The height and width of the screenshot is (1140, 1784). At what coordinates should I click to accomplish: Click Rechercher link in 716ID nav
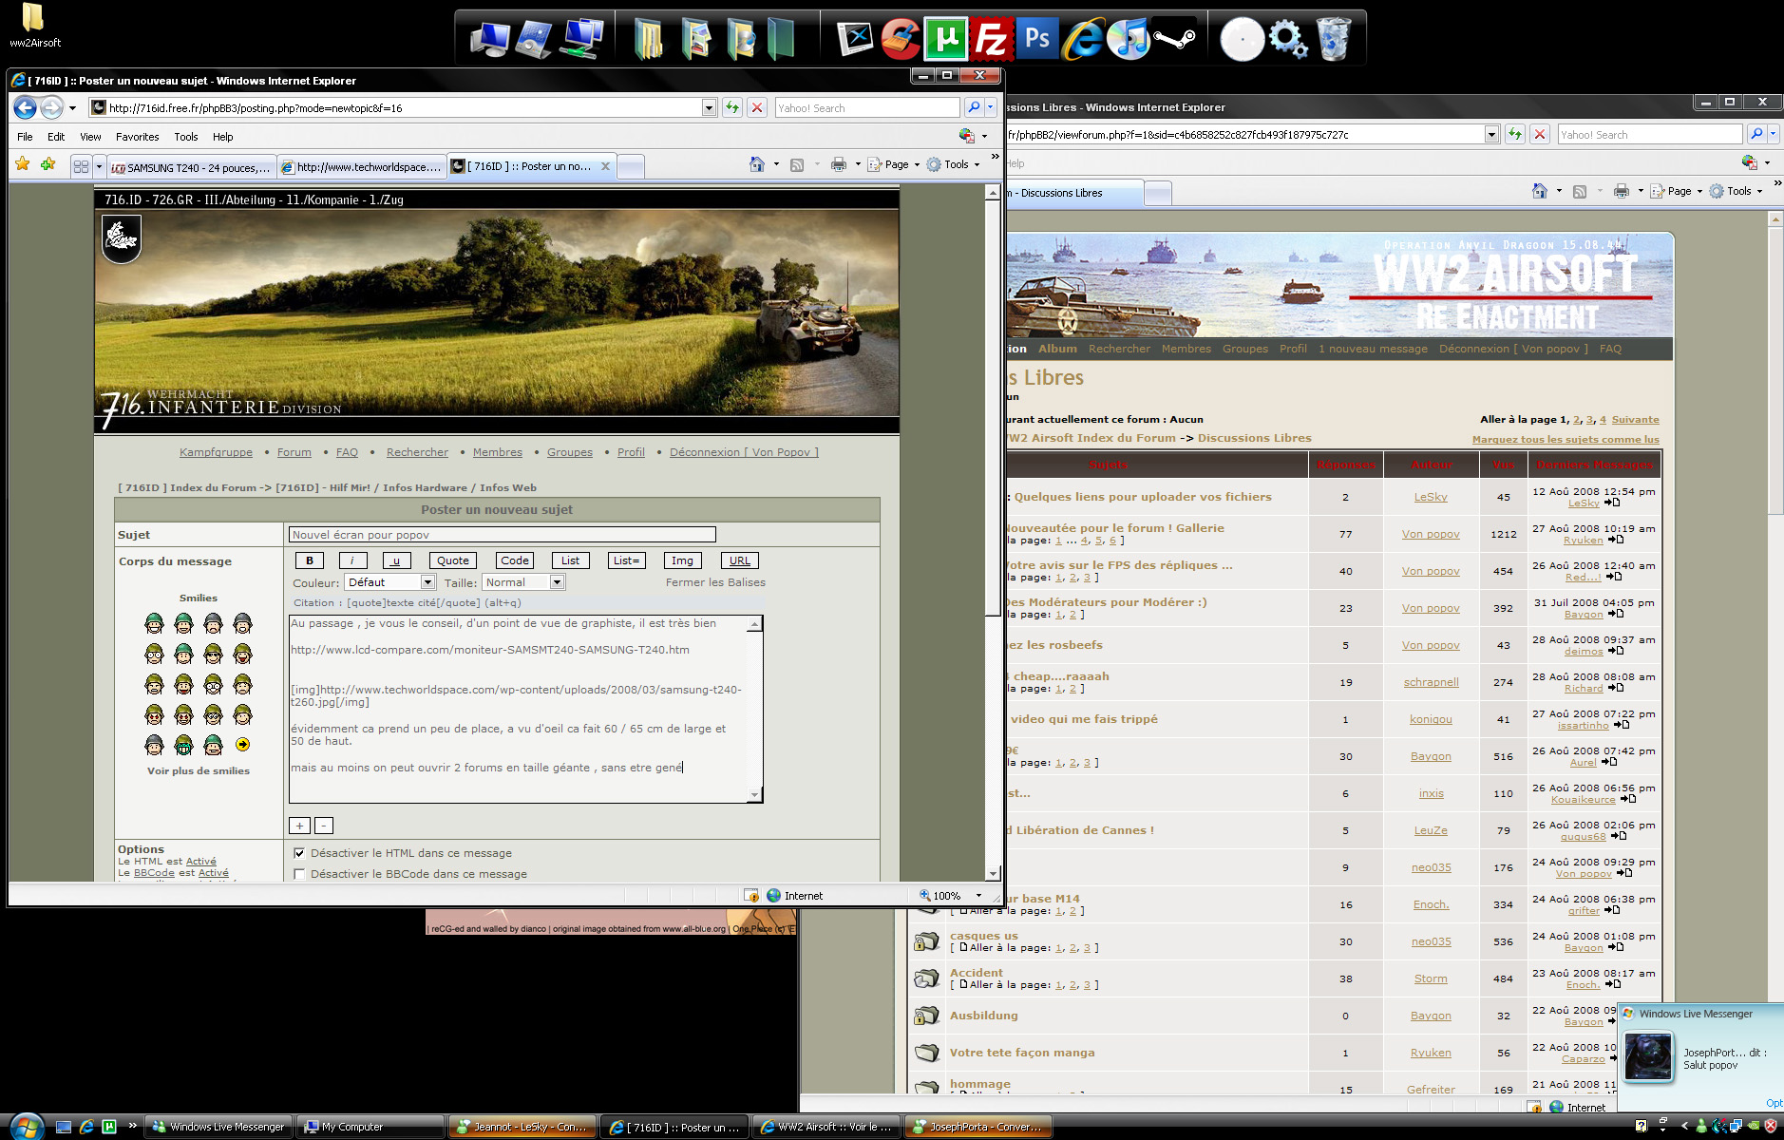point(417,452)
